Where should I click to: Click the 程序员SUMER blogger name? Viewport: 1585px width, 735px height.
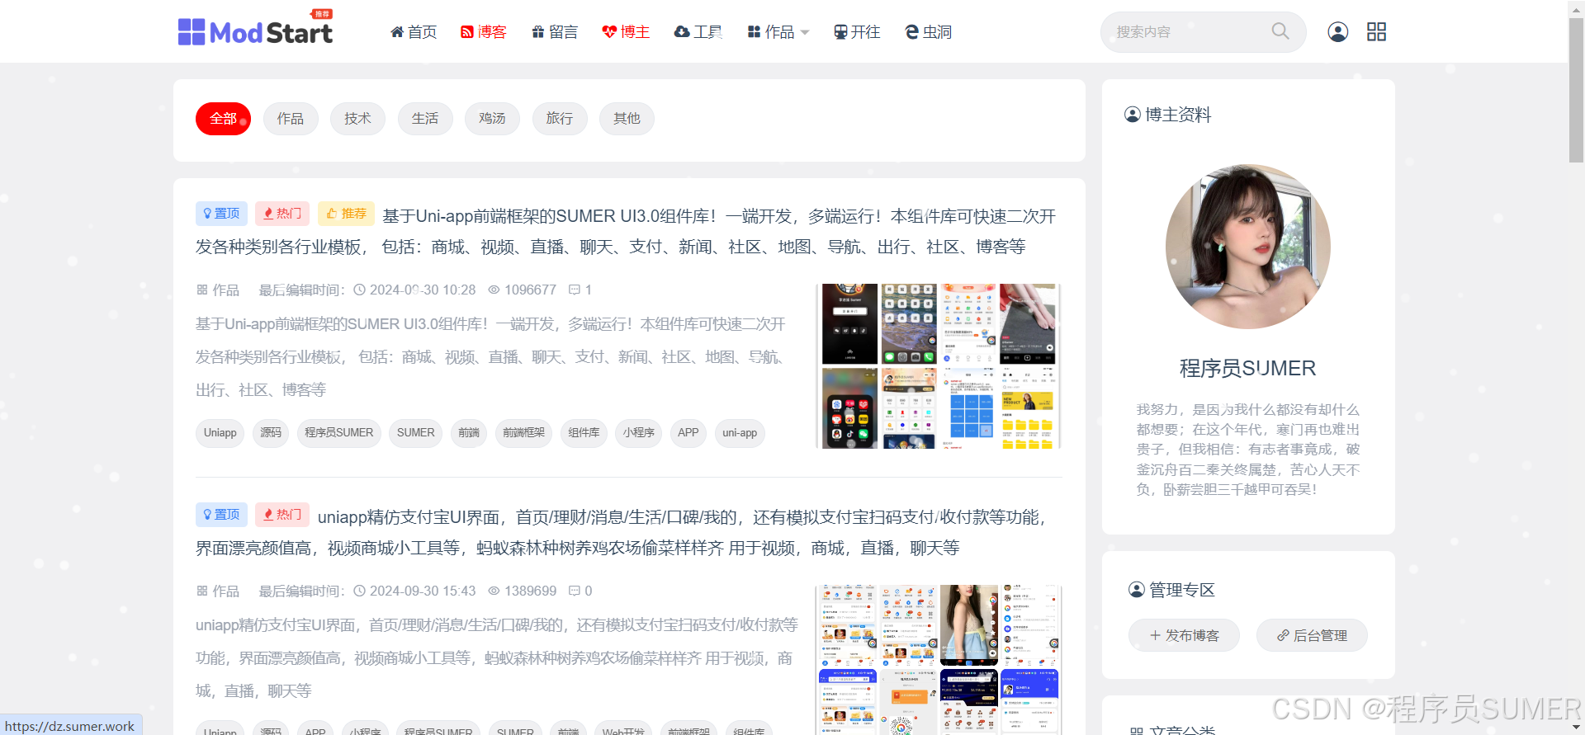pyautogui.click(x=1247, y=369)
